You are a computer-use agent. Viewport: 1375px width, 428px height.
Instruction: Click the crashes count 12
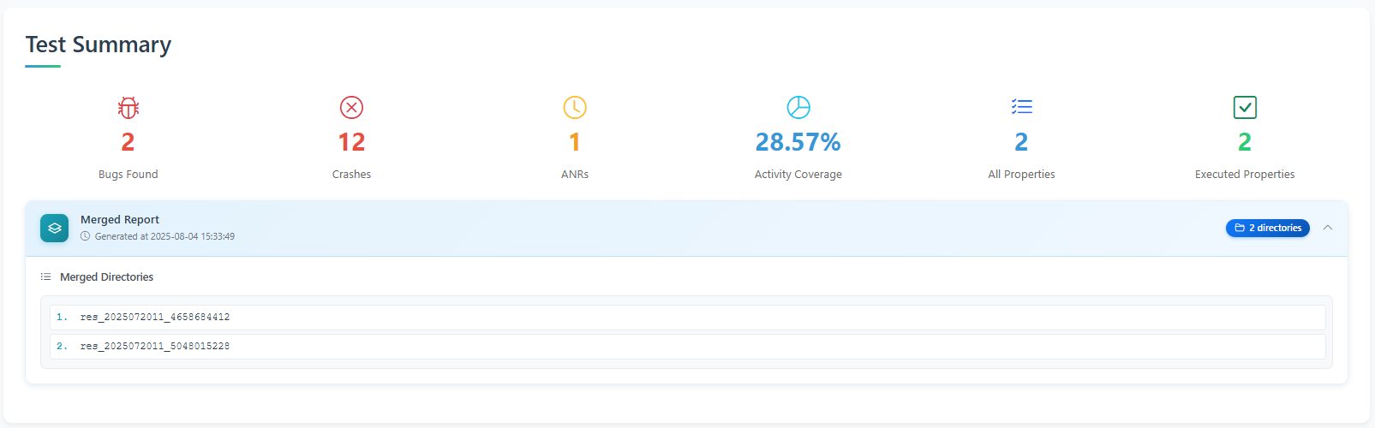pos(351,142)
